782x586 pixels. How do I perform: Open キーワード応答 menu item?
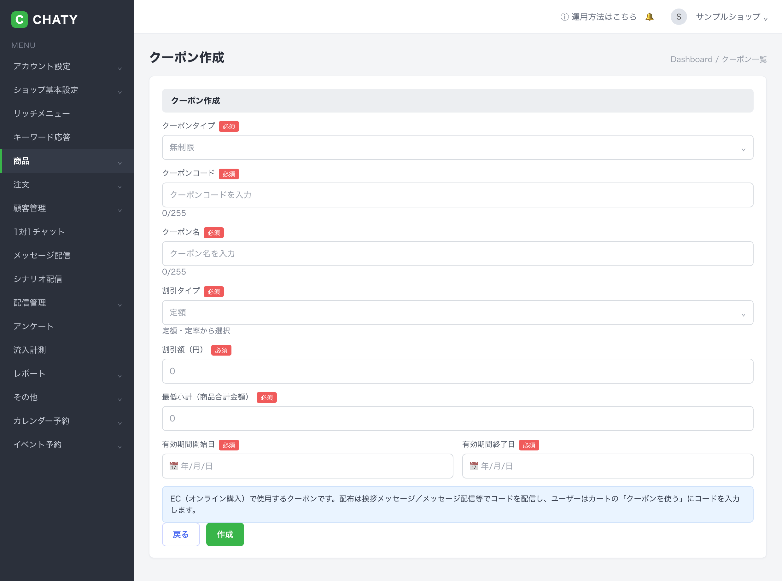coord(67,137)
